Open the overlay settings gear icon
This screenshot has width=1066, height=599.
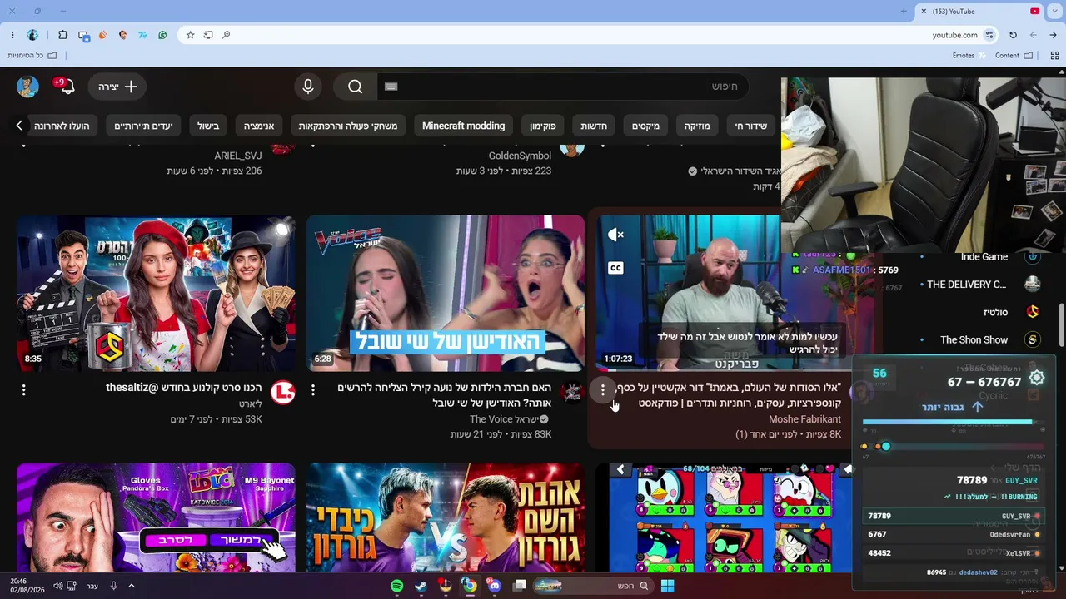(x=1037, y=378)
